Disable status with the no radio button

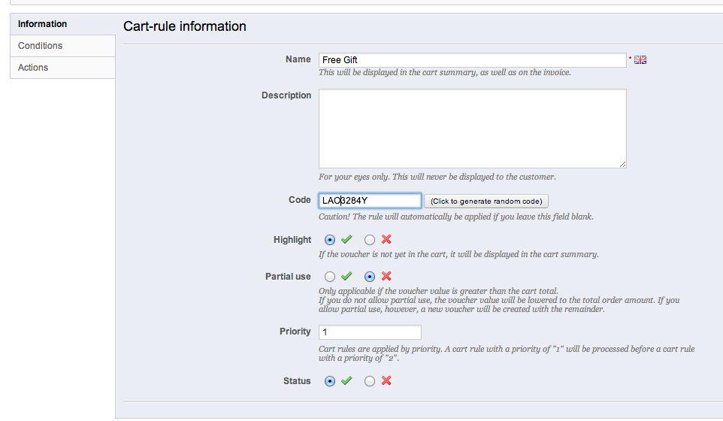click(x=370, y=381)
